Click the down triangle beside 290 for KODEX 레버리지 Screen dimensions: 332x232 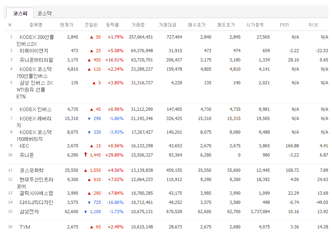click(x=89, y=119)
